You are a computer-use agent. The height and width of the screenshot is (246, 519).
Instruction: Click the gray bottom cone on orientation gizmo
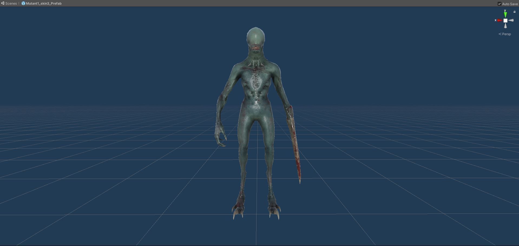(505, 25)
